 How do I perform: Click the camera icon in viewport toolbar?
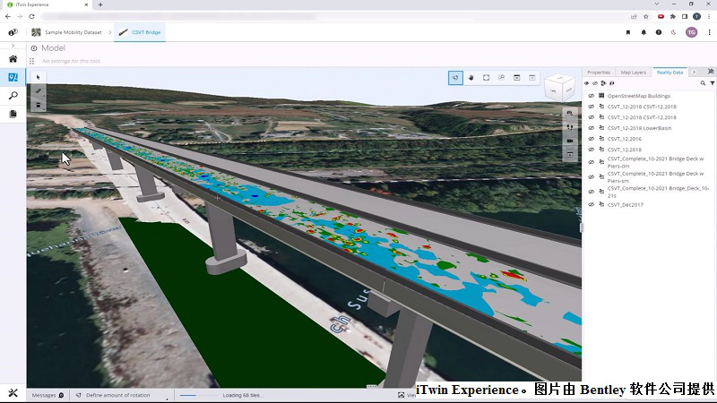(x=570, y=141)
